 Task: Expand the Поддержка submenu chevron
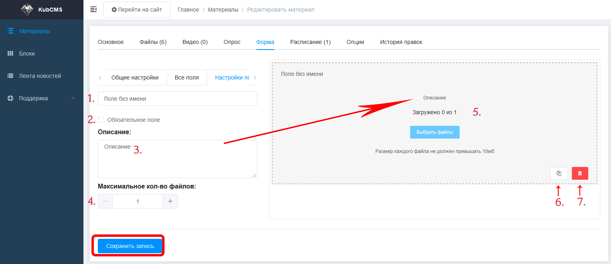[x=73, y=98]
